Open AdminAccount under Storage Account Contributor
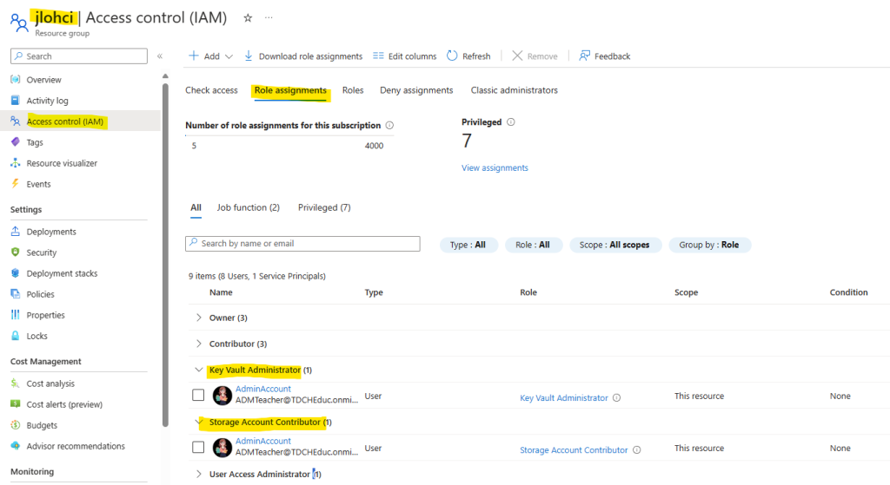The image size is (890, 485). pyautogui.click(x=263, y=441)
